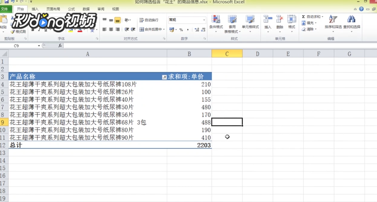Apply percent style icon

[x=181, y=29]
